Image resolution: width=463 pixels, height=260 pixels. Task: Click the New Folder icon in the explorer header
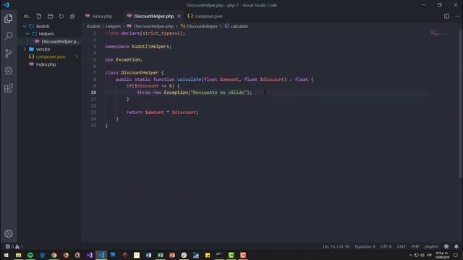pos(50,16)
